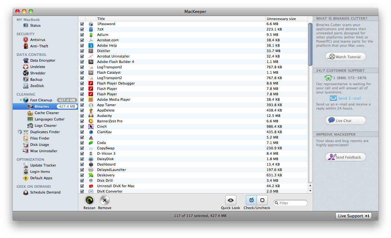
Task: Click the Disk Usage icon
Action: pos(26,145)
